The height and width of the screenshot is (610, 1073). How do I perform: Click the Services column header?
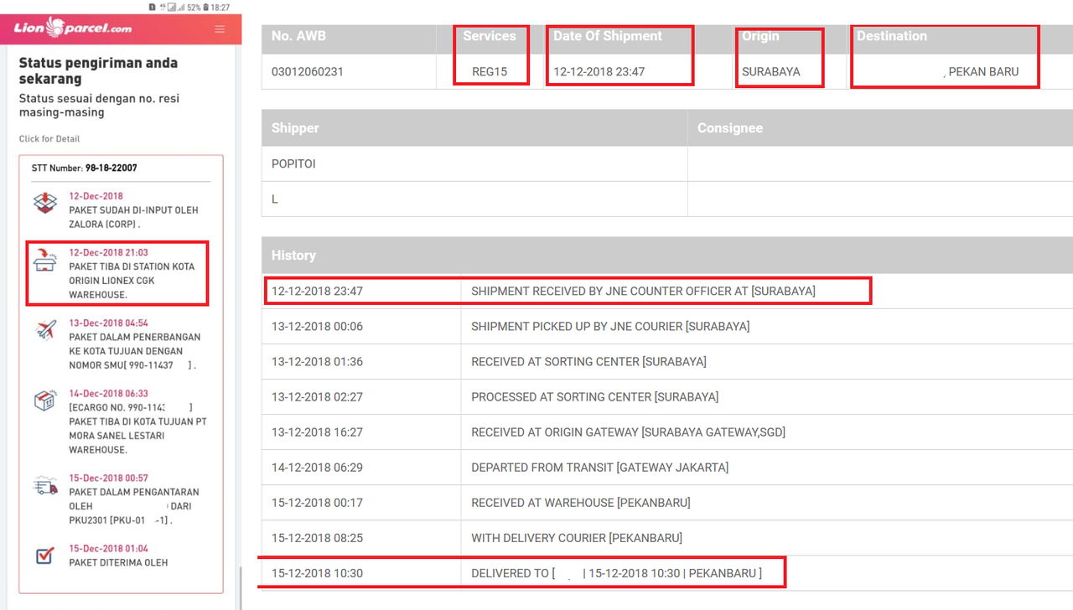pyautogui.click(x=490, y=36)
